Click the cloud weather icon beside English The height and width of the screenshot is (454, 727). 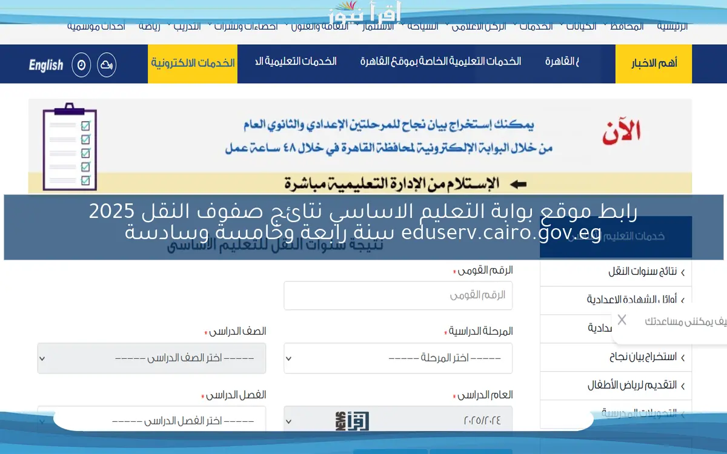[107, 64]
